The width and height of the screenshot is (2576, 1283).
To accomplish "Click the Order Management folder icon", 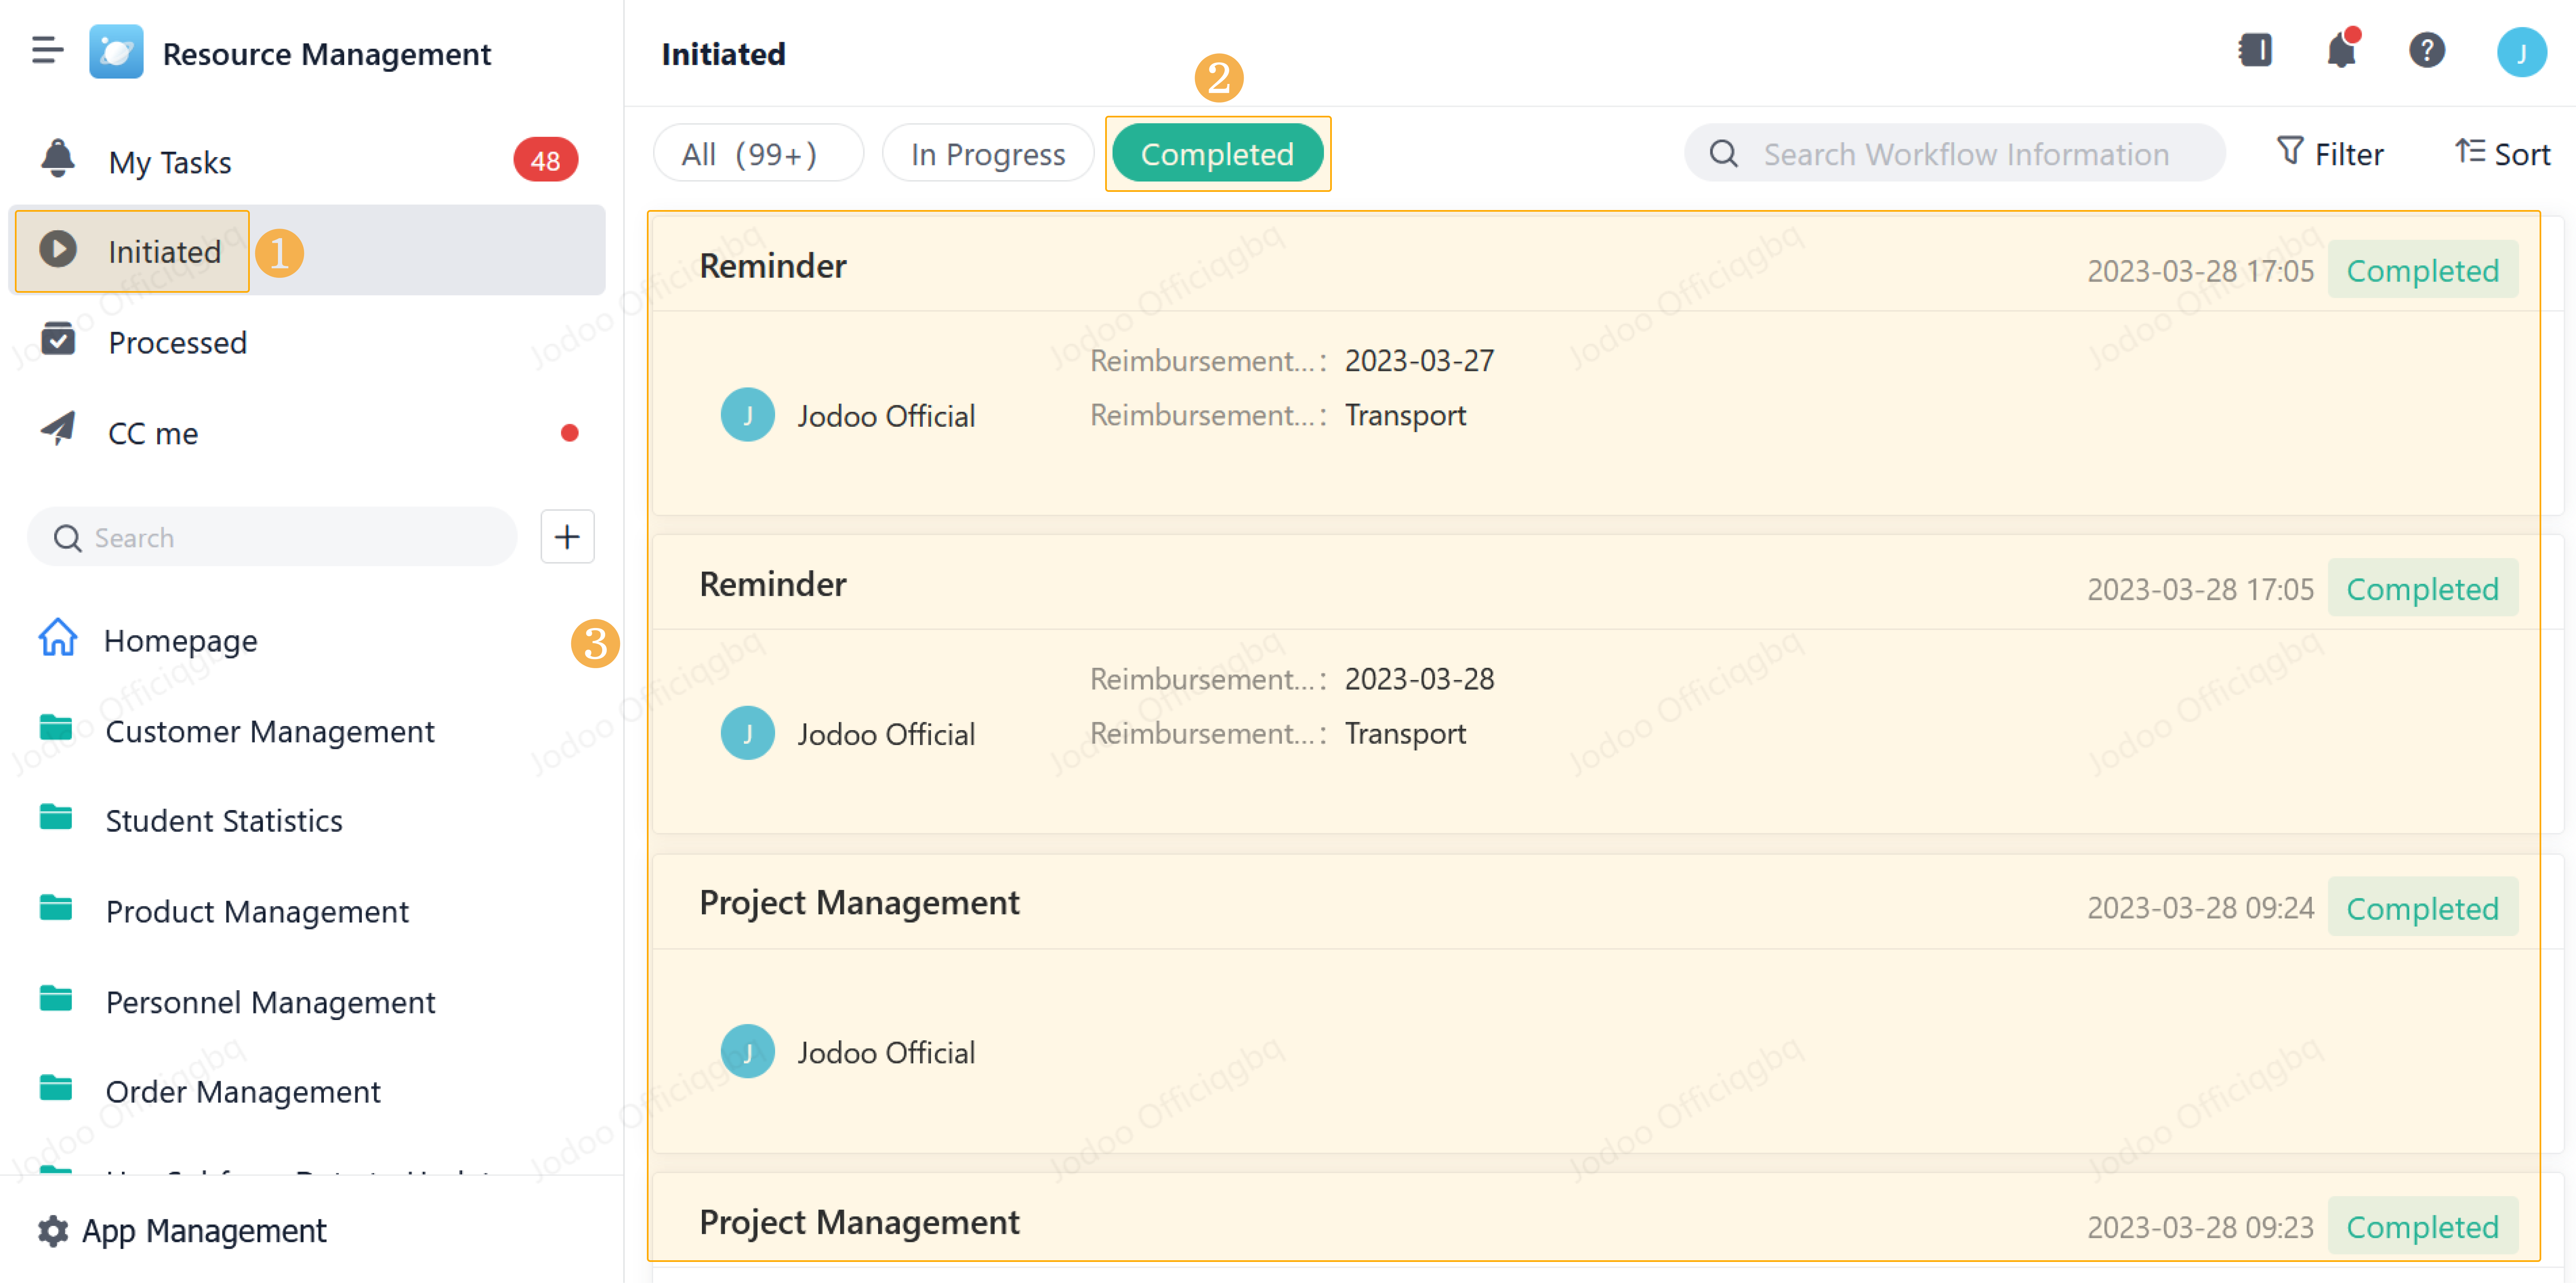I will 56,1088.
